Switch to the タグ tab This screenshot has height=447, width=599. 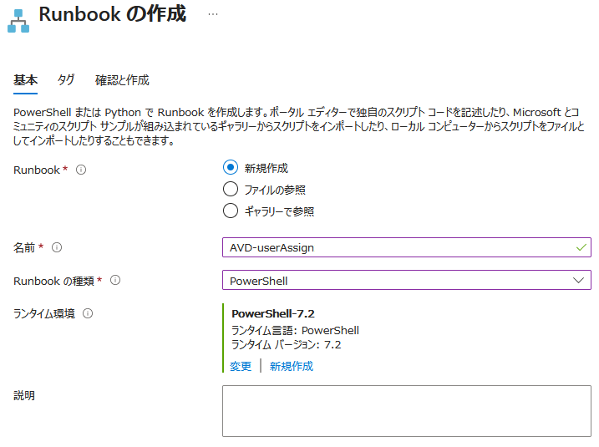point(66,80)
